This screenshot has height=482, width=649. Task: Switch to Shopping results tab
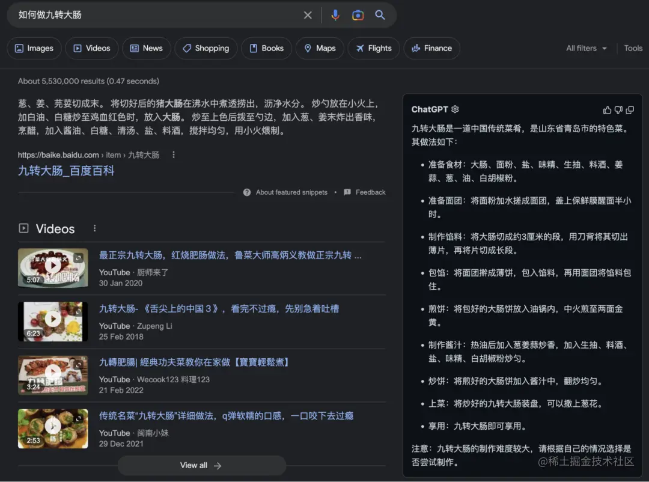[x=206, y=49]
